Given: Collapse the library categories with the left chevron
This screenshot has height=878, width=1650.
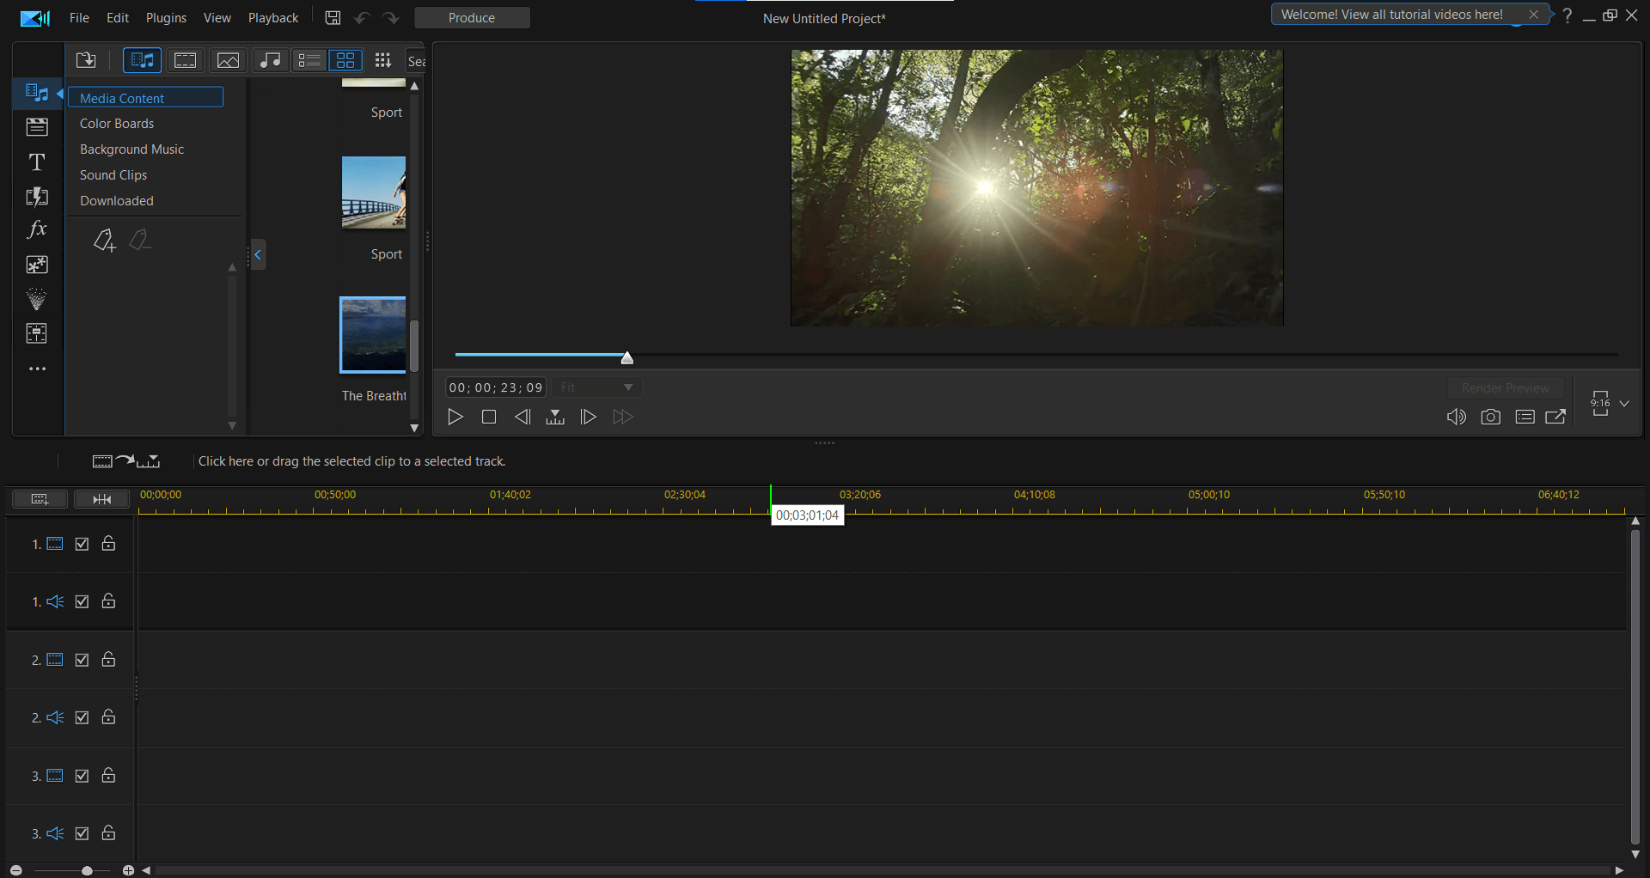Looking at the screenshot, I should pyautogui.click(x=257, y=254).
